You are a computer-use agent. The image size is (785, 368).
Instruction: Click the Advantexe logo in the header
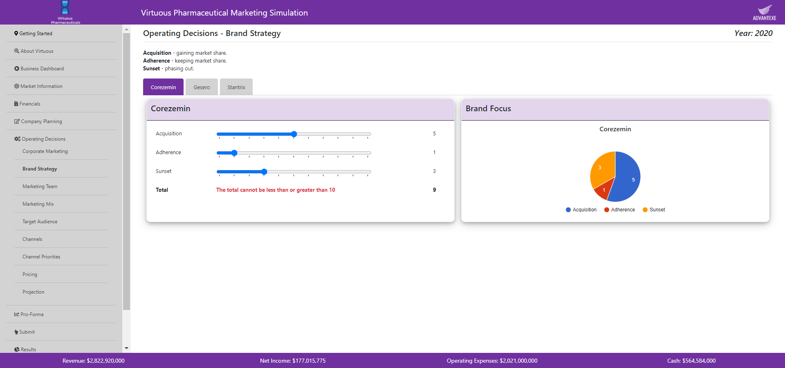(x=765, y=12)
